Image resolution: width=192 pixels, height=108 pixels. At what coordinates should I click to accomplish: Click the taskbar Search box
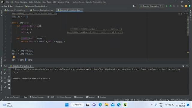77,105
